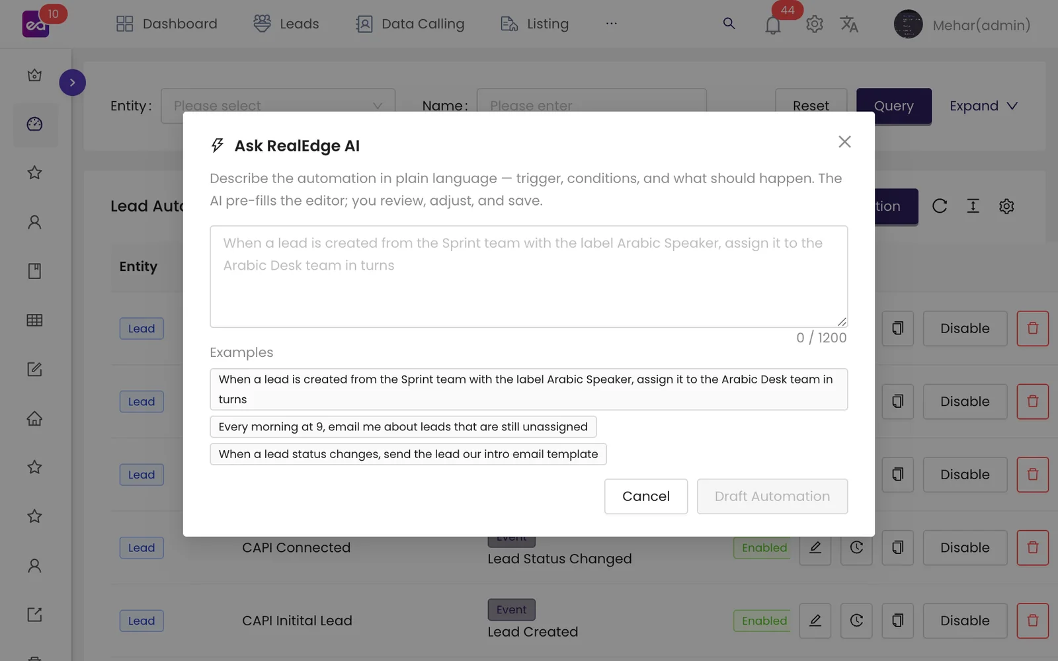Open the edit note sidebar icon
Screen dimensions: 1058x661
click(34, 369)
